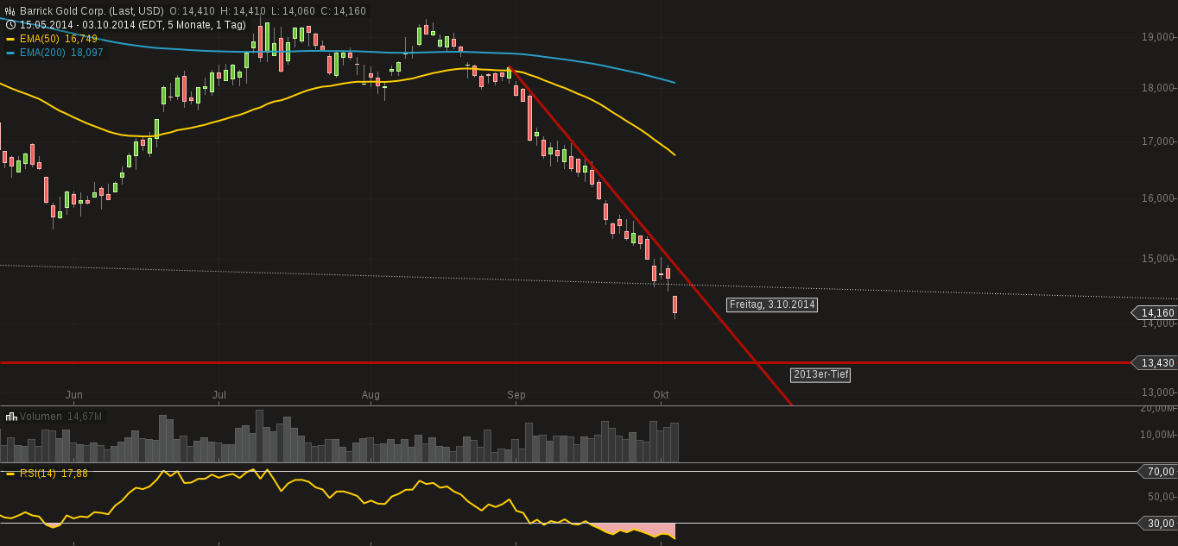Select the Sep axis label

pyautogui.click(x=516, y=395)
